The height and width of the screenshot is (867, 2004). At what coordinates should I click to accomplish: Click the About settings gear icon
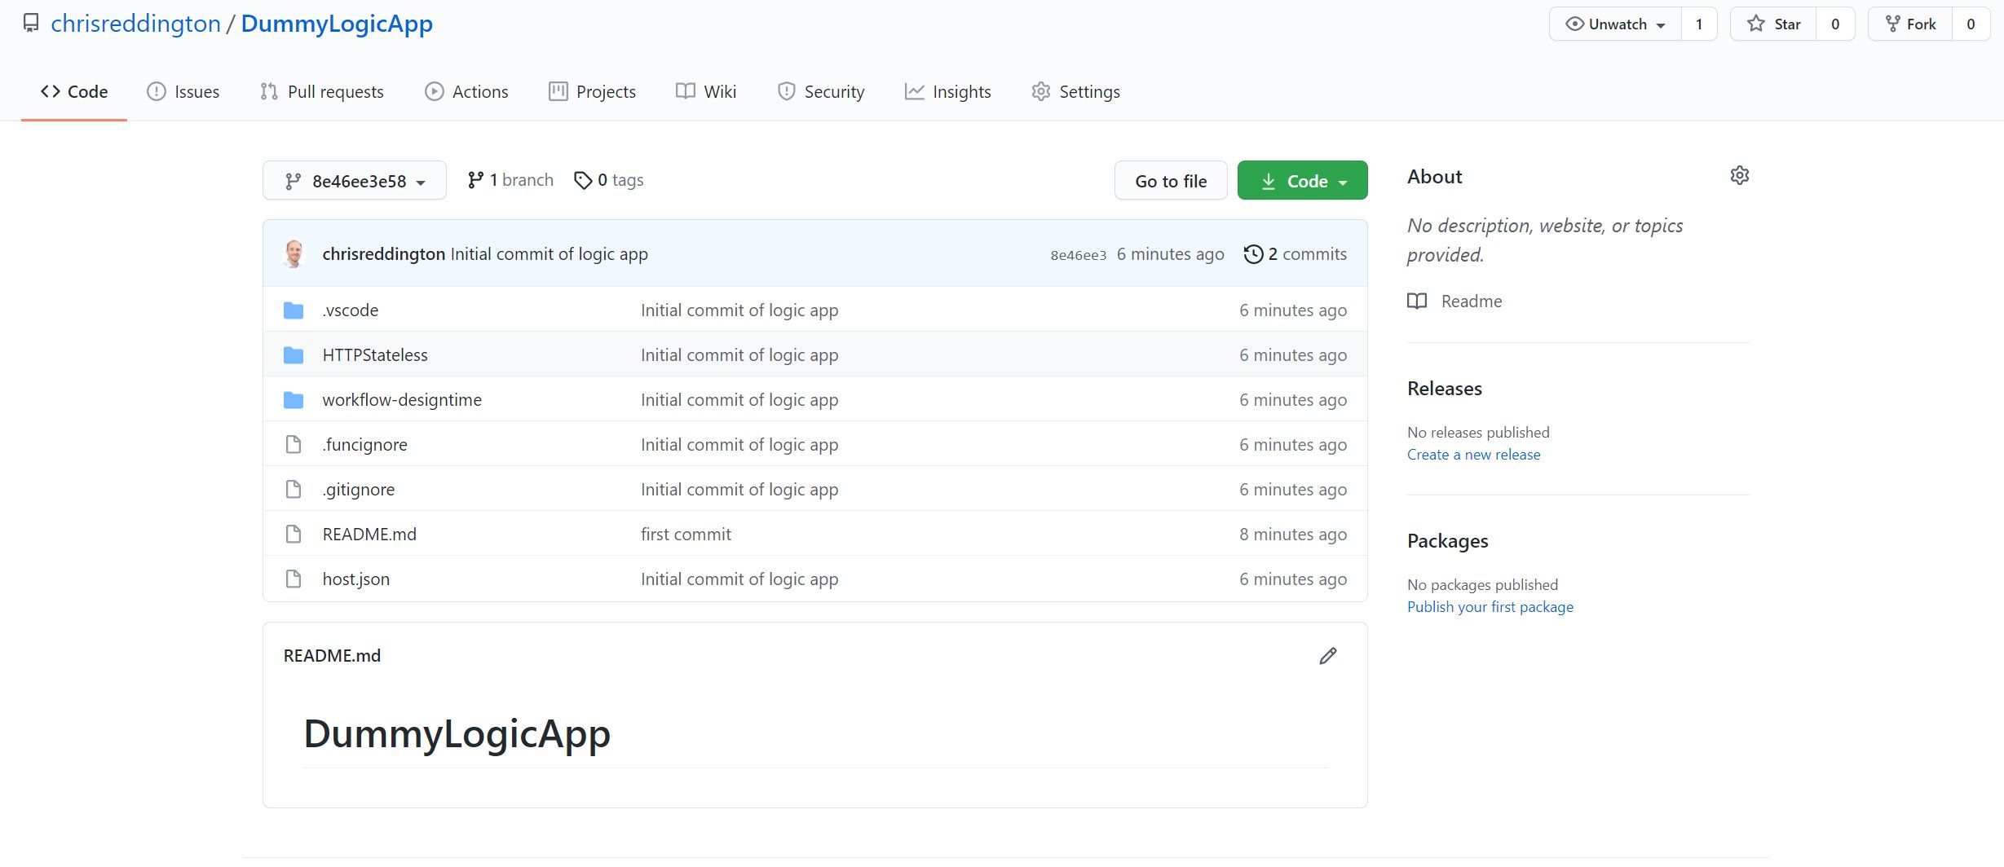(x=1740, y=175)
